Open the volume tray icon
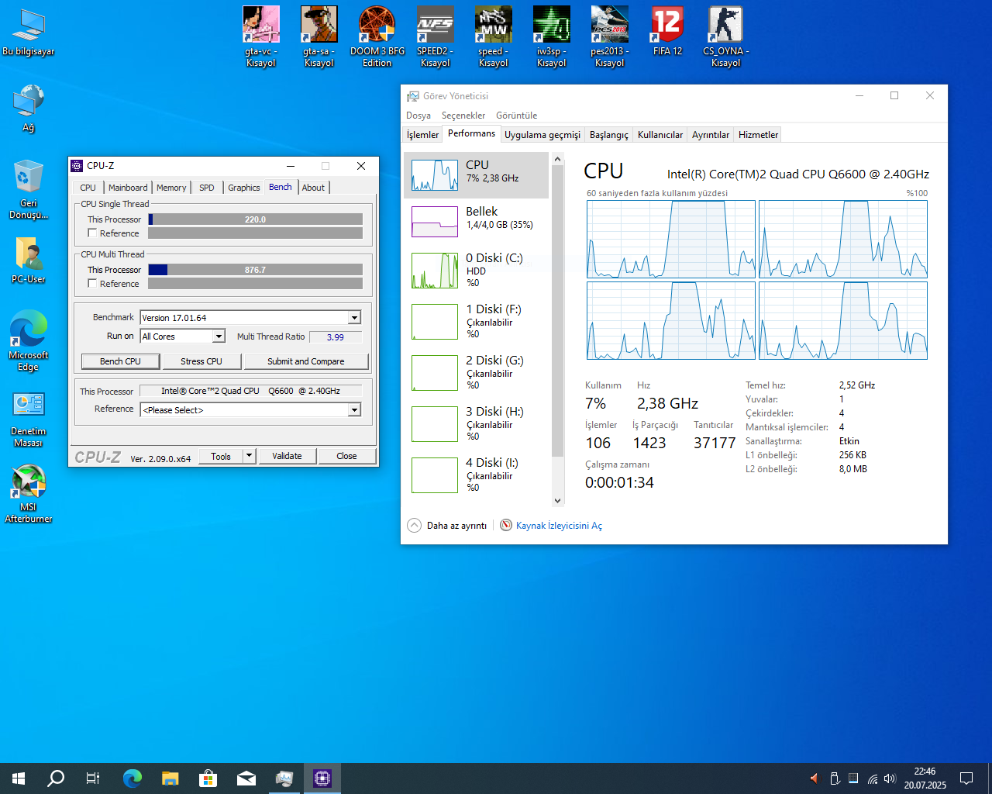Screen dimensions: 992x794 pos(890,778)
